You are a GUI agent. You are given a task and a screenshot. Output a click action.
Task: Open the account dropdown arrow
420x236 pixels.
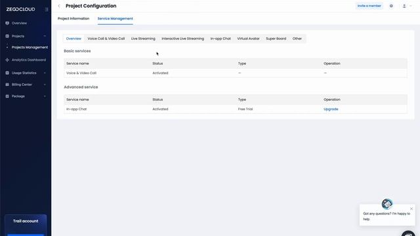pos(411,6)
